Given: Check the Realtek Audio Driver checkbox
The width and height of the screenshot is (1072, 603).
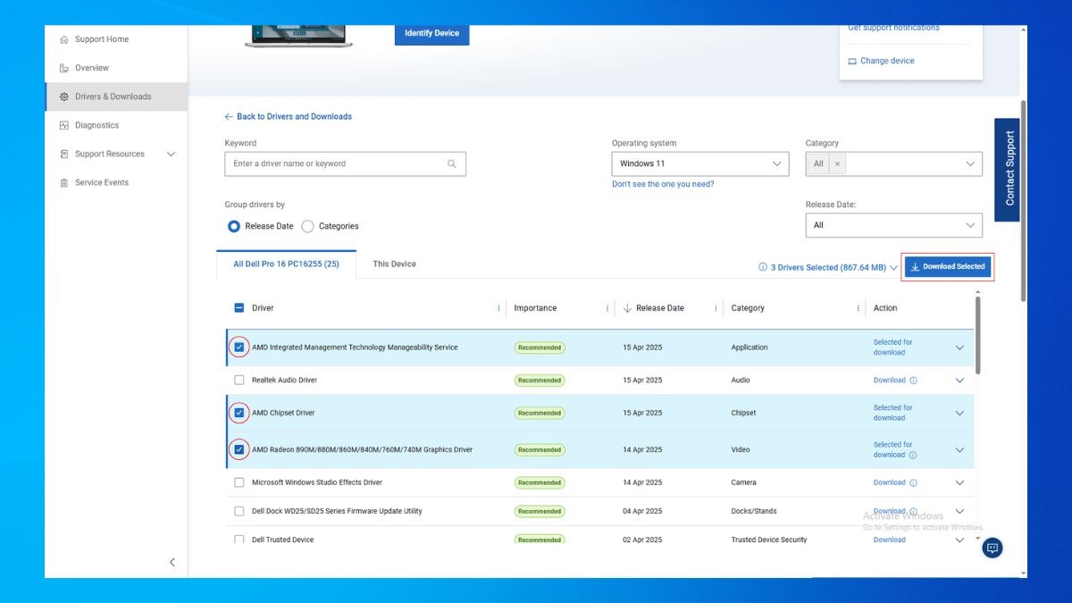Looking at the screenshot, I should tap(239, 381).
